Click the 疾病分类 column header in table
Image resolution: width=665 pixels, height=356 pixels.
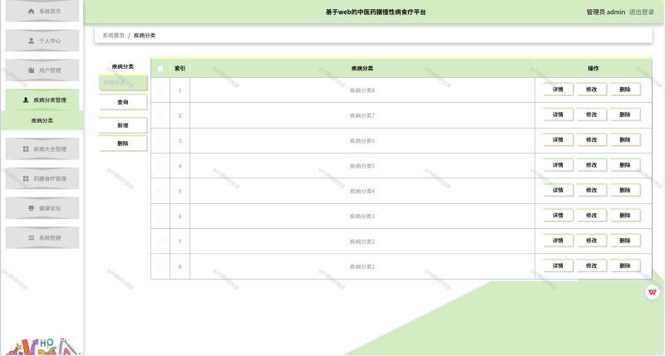click(x=362, y=68)
